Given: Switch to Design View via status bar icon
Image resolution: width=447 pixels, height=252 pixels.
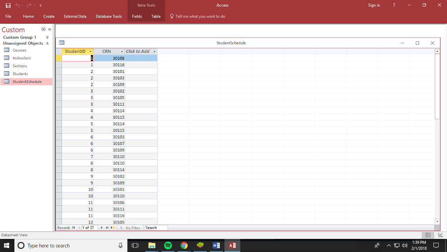Looking at the screenshot, I should 441,235.
